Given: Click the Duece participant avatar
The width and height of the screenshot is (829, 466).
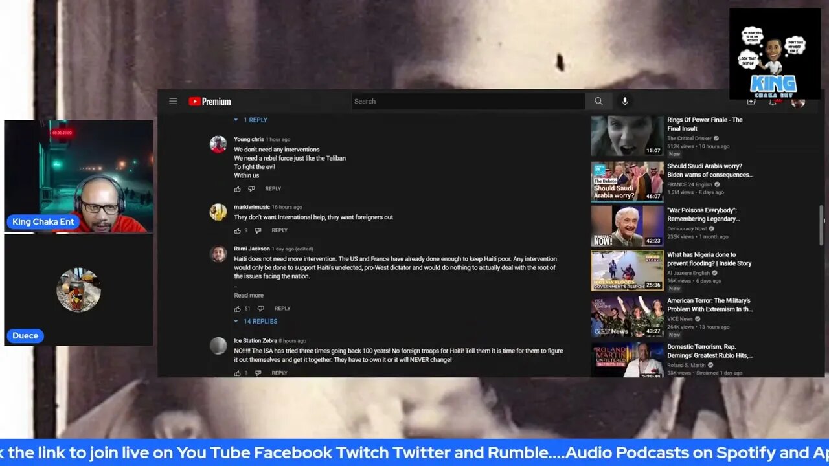Looking at the screenshot, I should [78, 289].
